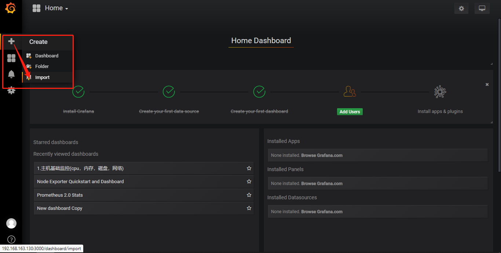Star the 1.主机基础监控 dashboard
The width and height of the screenshot is (501, 253).
point(249,168)
